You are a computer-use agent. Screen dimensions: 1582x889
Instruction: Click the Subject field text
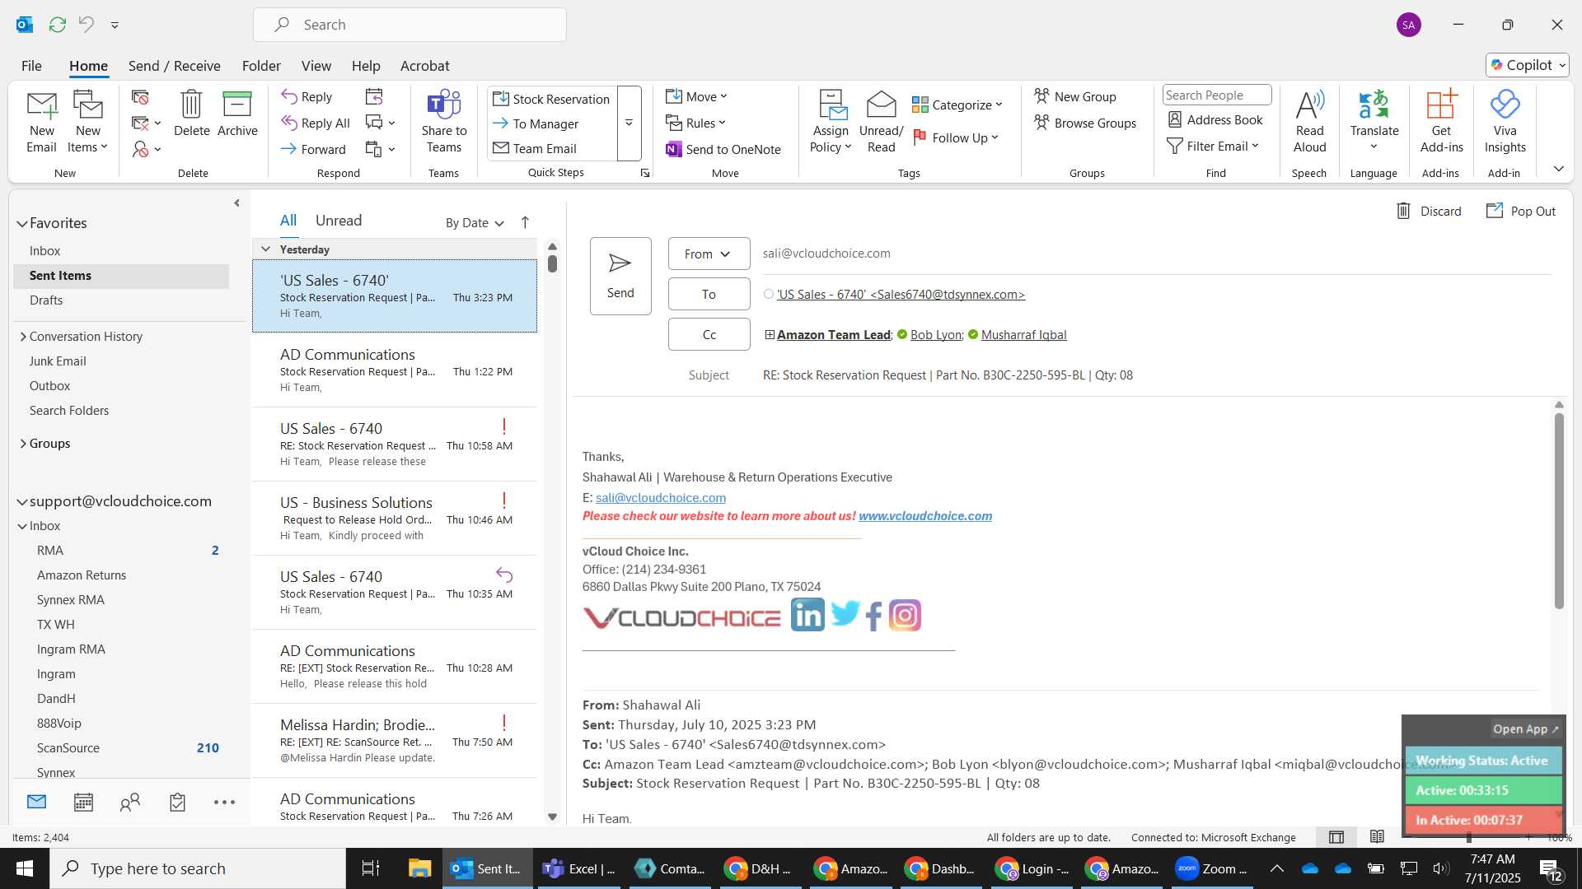948,375
